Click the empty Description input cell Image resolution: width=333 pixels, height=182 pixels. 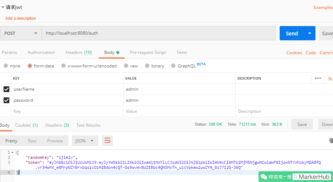(284, 111)
